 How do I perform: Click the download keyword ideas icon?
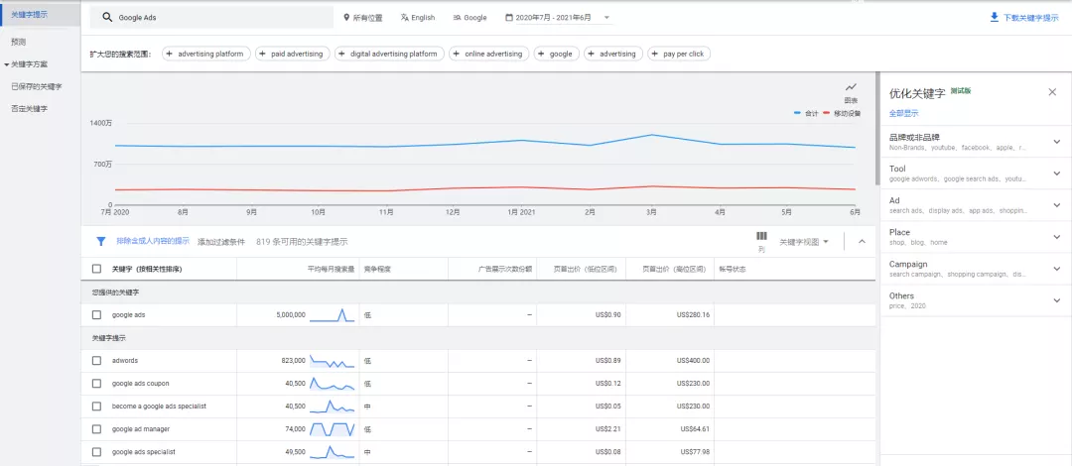(994, 18)
